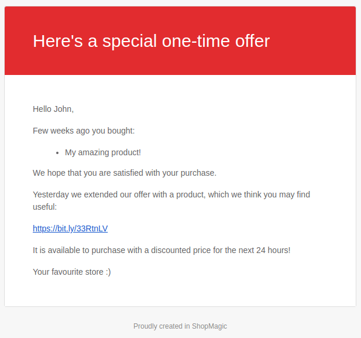Screen dimensions: 361x338
Task: Click the word 'ShopMagic' in the footer
Action: pos(209,326)
